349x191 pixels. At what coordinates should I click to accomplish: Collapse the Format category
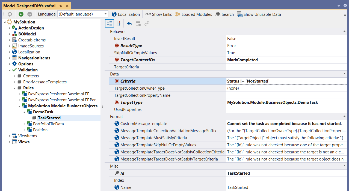click(345, 117)
